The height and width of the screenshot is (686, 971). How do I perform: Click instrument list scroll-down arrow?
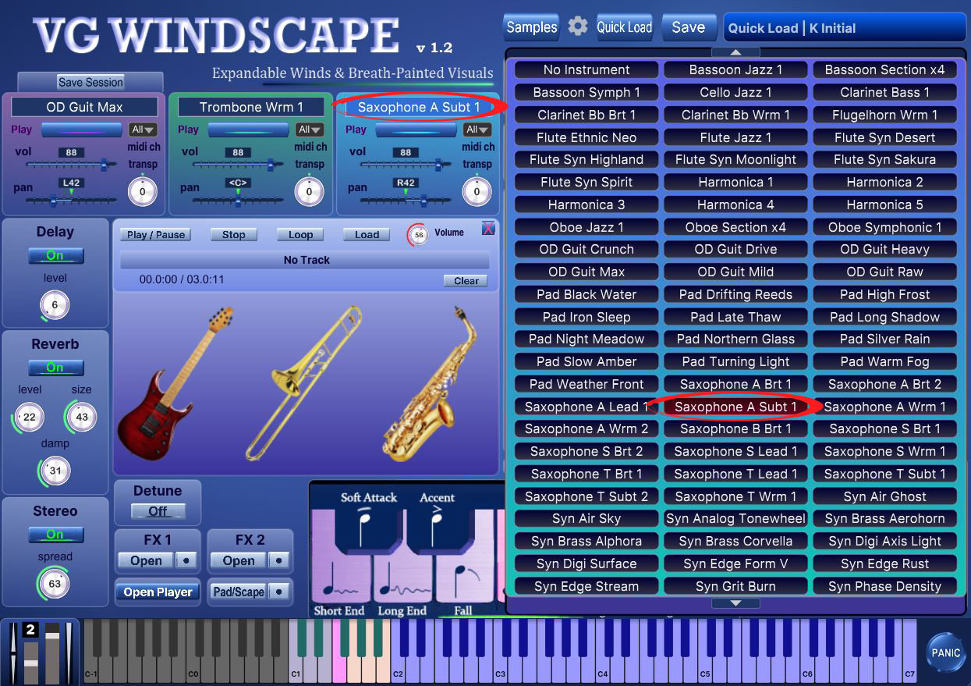click(x=735, y=602)
